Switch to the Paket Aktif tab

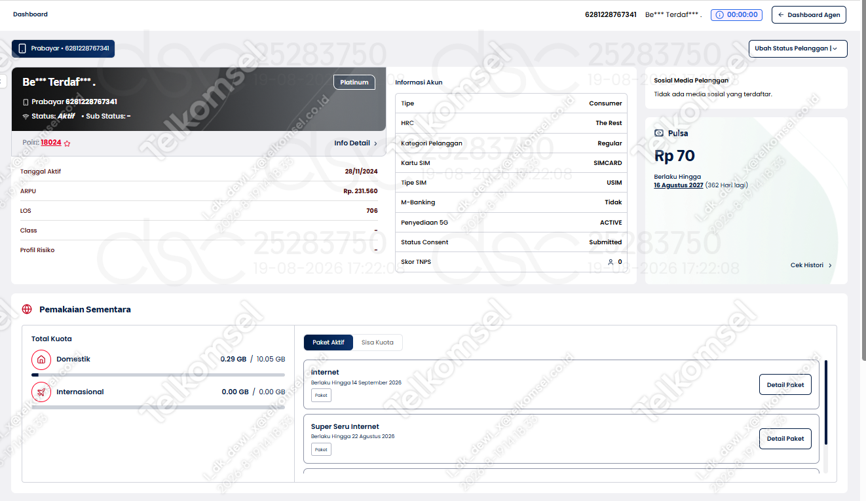[x=328, y=343]
